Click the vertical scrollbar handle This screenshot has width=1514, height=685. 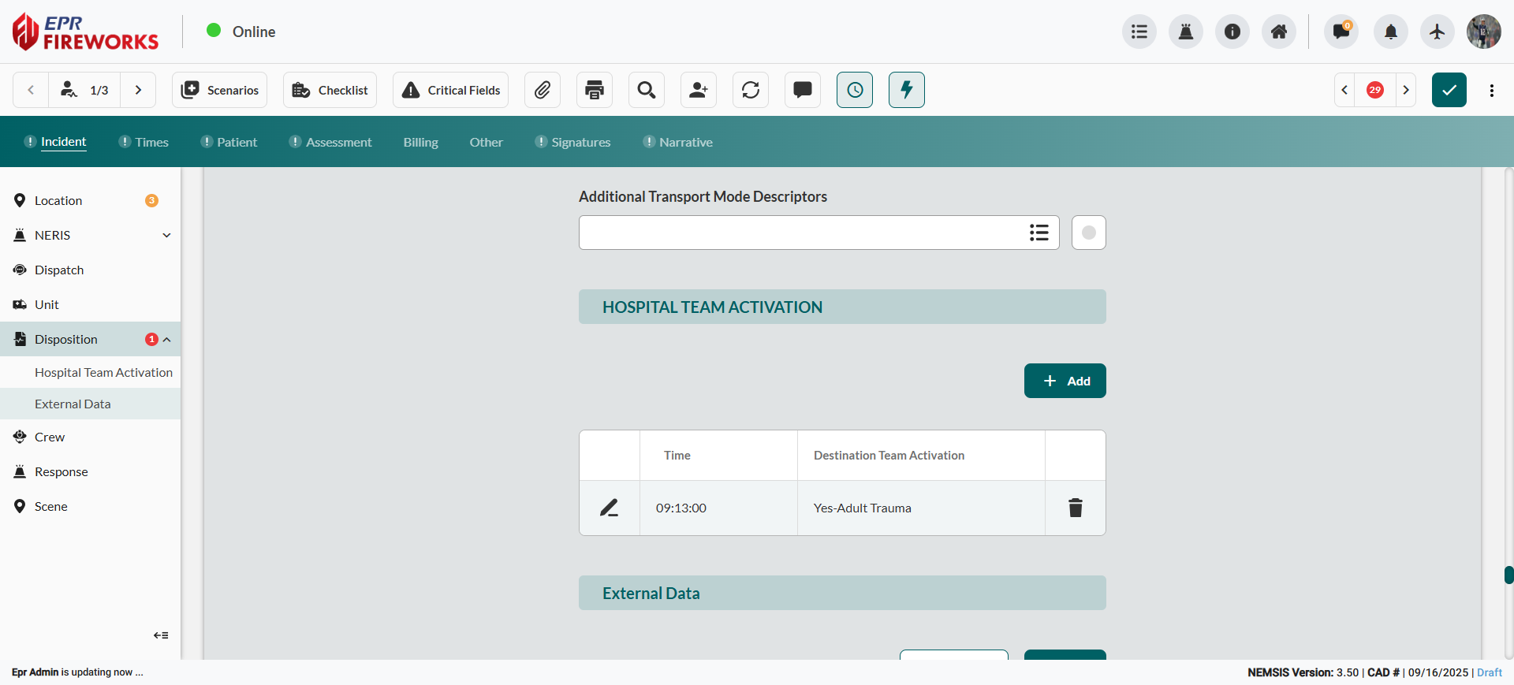tap(1508, 575)
